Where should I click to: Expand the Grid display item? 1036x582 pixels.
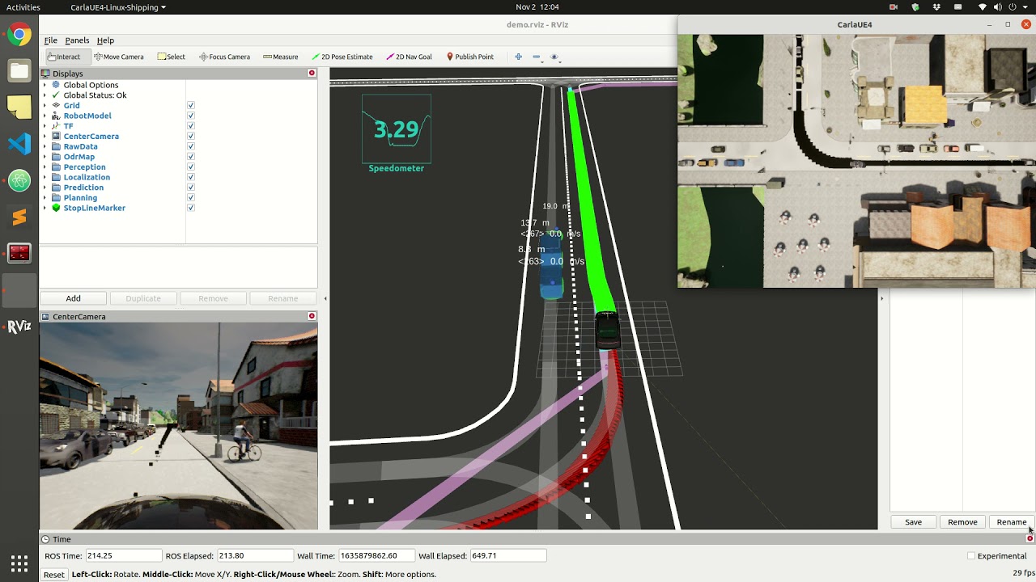[45, 106]
